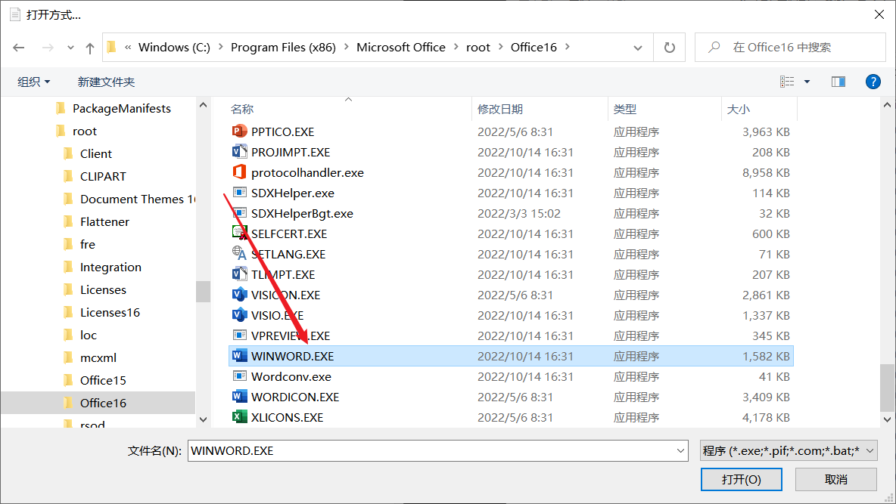Click Program Files (x86) breadcrumb
Image resolution: width=896 pixels, height=504 pixels.
pos(284,48)
